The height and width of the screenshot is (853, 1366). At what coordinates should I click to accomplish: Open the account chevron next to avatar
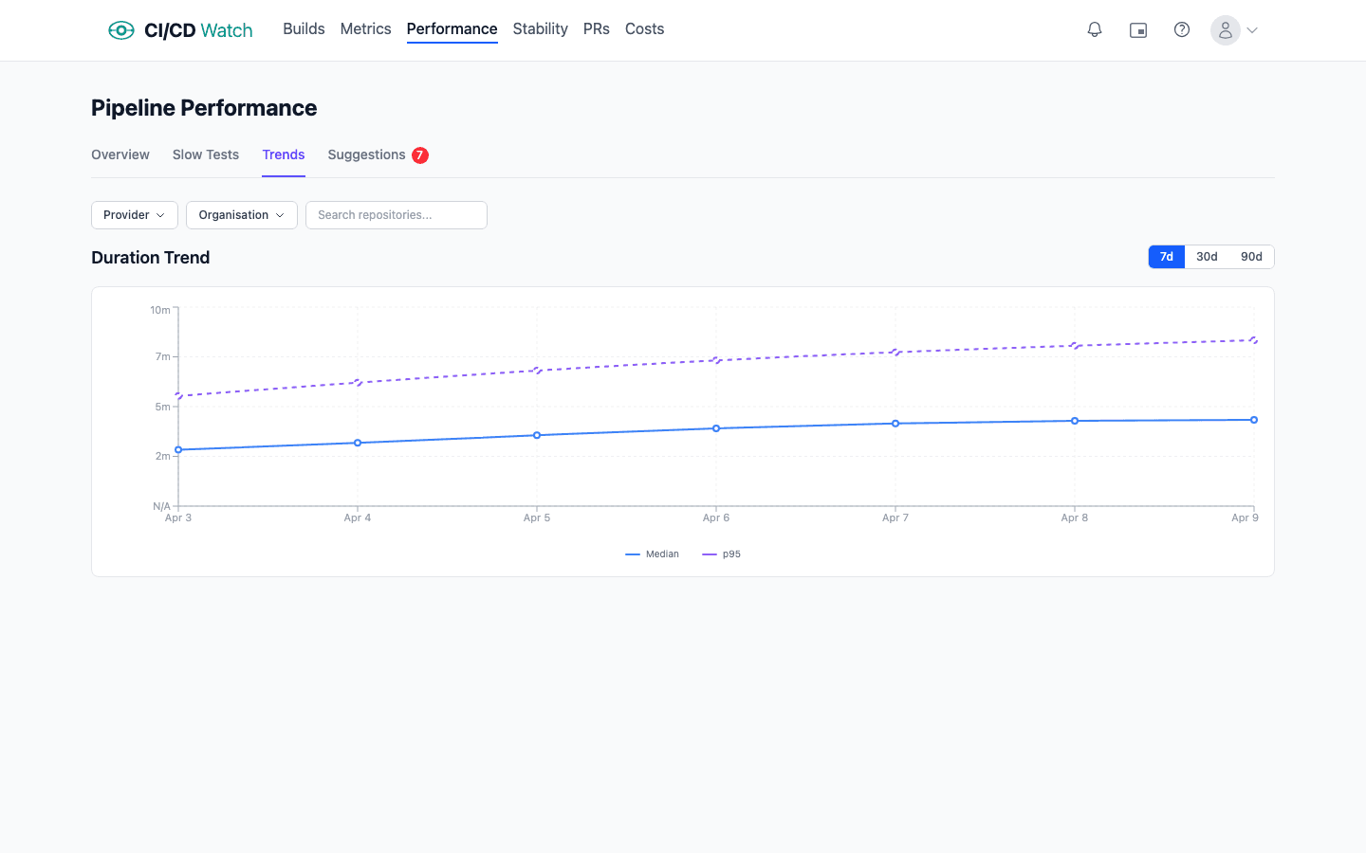click(x=1250, y=29)
